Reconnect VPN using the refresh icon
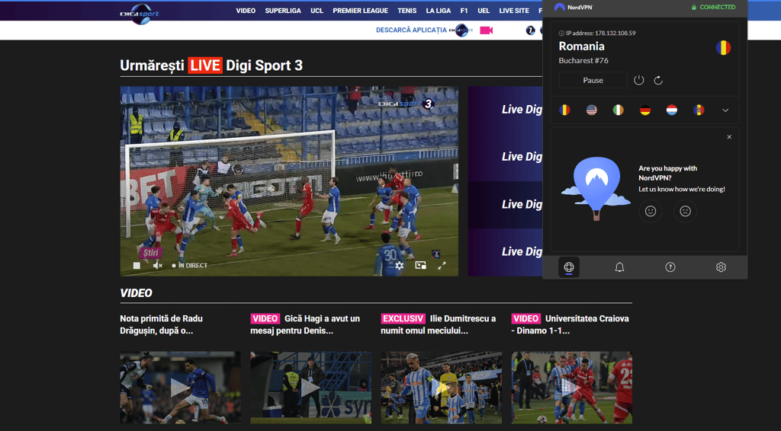The image size is (781, 431). click(658, 80)
